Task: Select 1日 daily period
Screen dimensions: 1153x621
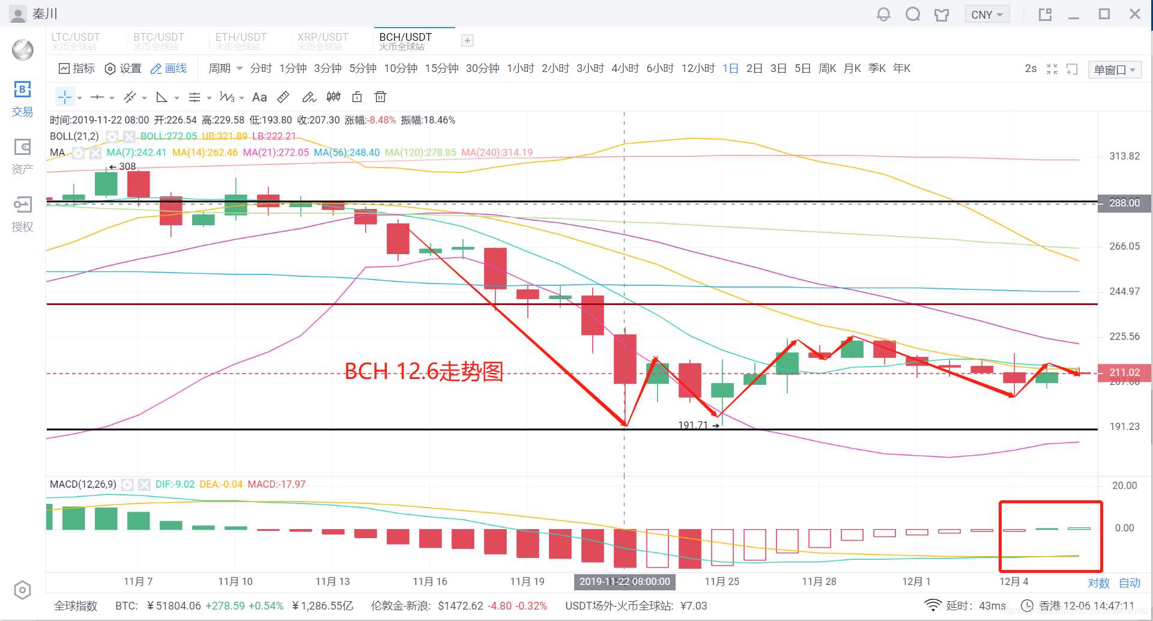Action: tap(730, 68)
